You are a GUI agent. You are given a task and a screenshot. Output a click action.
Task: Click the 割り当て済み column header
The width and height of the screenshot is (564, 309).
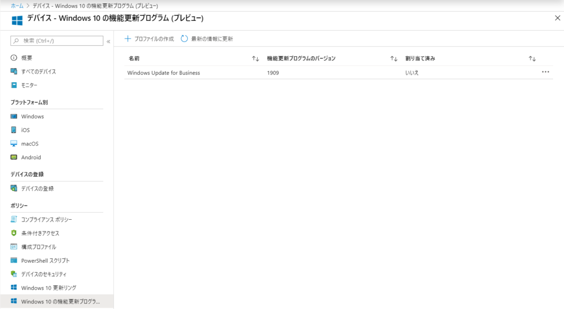[420, 58]
